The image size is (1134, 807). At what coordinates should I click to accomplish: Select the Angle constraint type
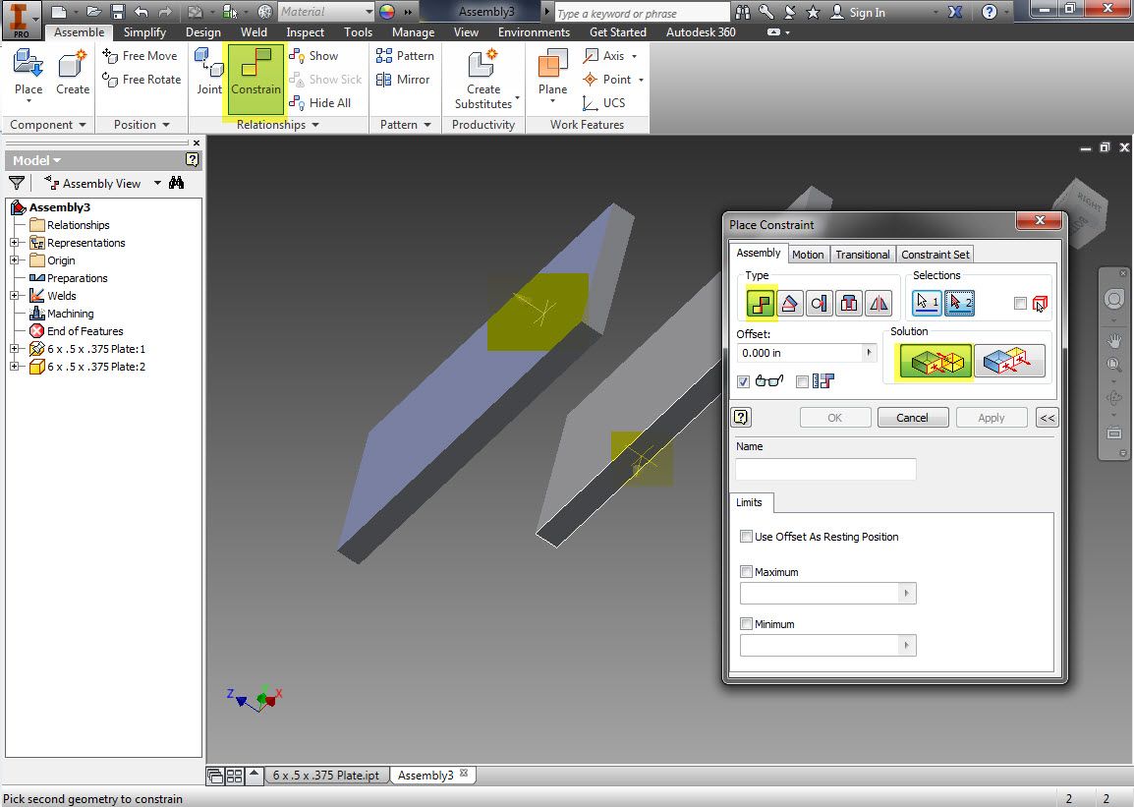[x=789, y=304]
